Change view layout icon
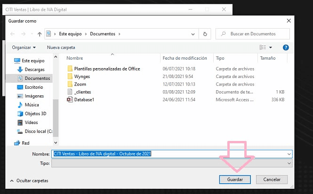Viewport: 313px width, 194px height. [263, 47]
